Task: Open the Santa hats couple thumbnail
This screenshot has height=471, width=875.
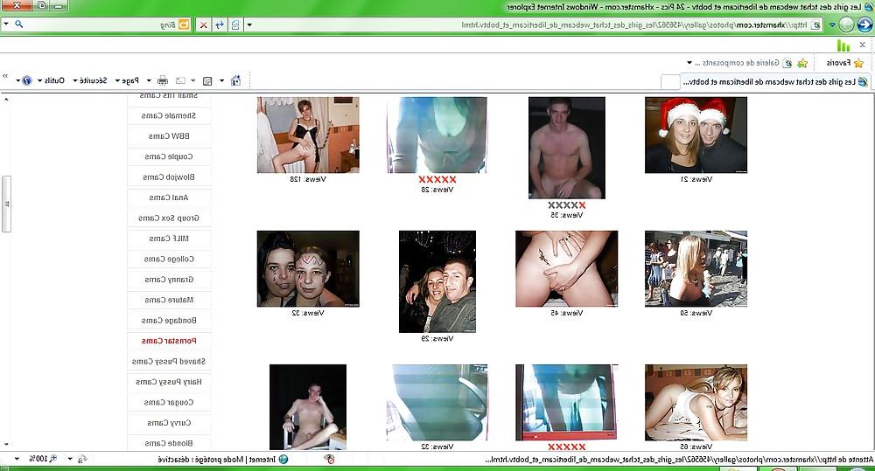Action: pyautogui.click(x=696, y=135)
